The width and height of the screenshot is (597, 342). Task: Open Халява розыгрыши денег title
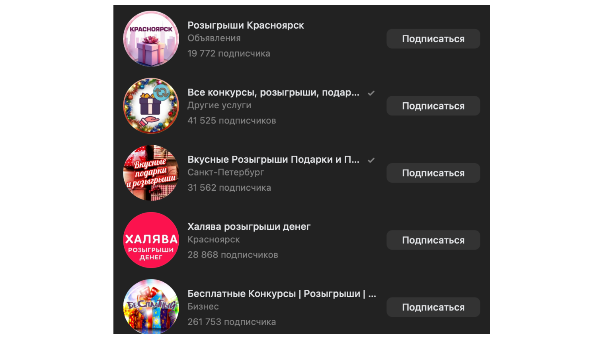[x=249, y=227]
